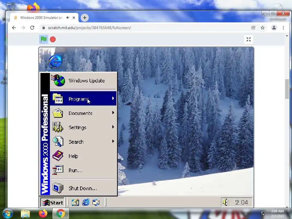Click scrollbar up arrow in Chrome
The image size is (292, 219).
tap(287, 36)
